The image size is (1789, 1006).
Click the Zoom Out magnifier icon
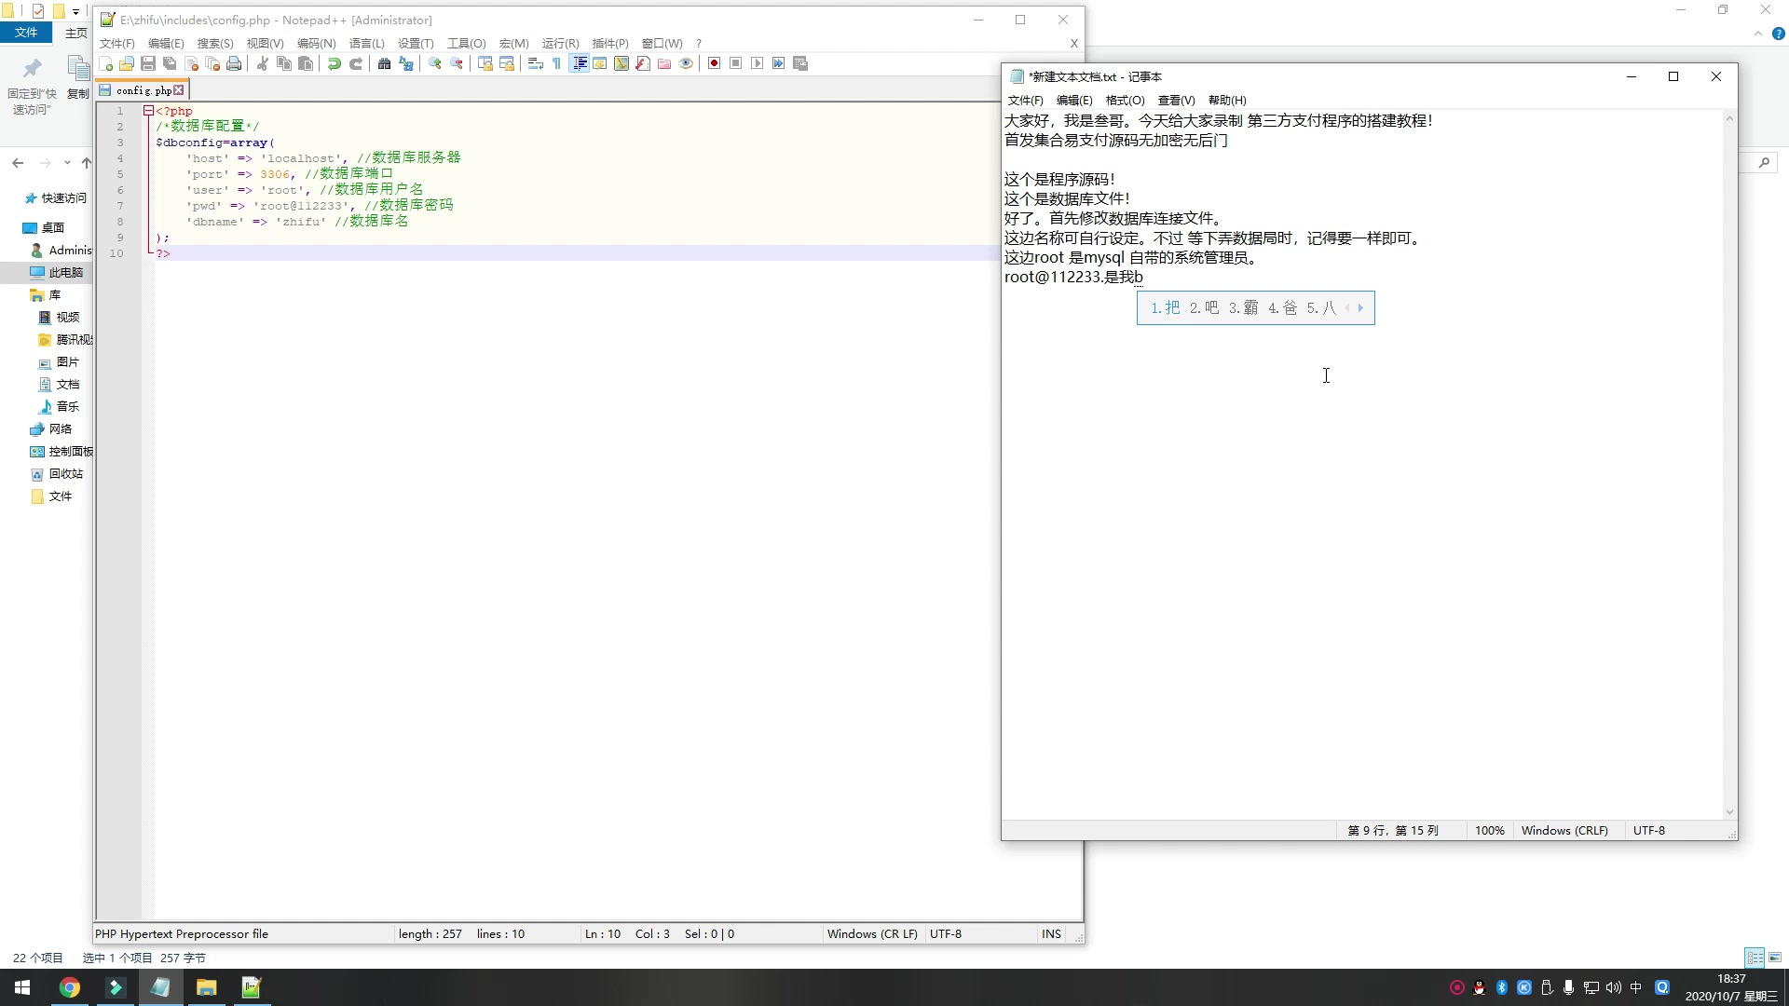click(x=456, y=63)
